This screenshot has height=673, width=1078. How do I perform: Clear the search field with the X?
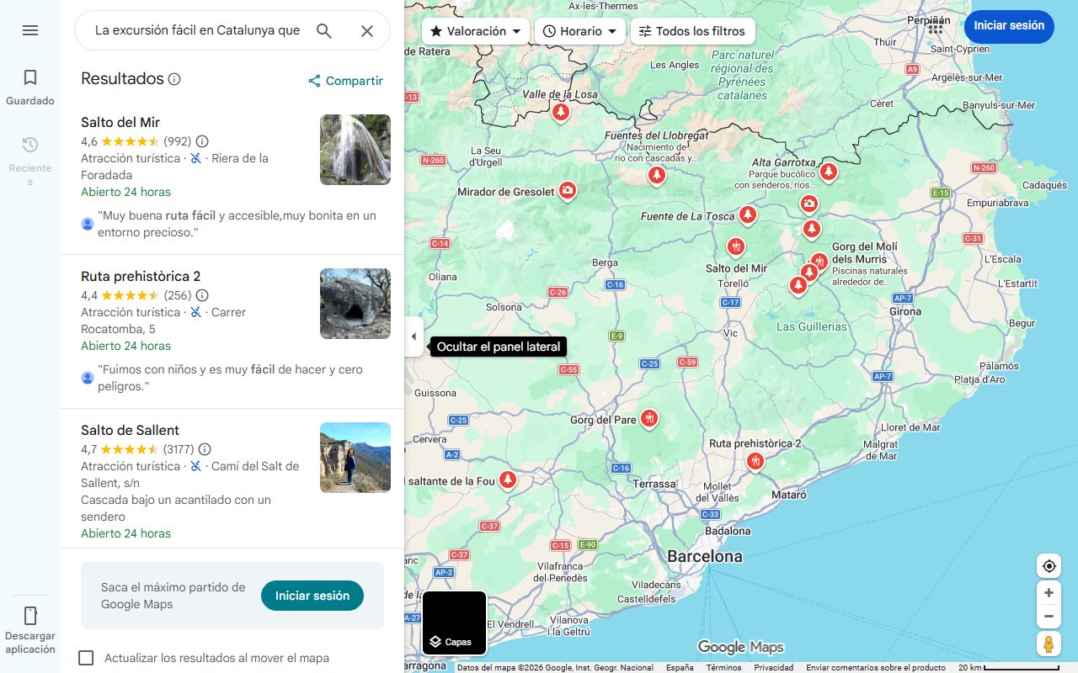coord(366,30)
